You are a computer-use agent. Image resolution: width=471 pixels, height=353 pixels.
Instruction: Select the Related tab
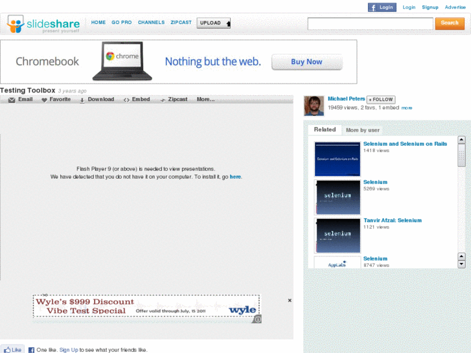[325, 130]
